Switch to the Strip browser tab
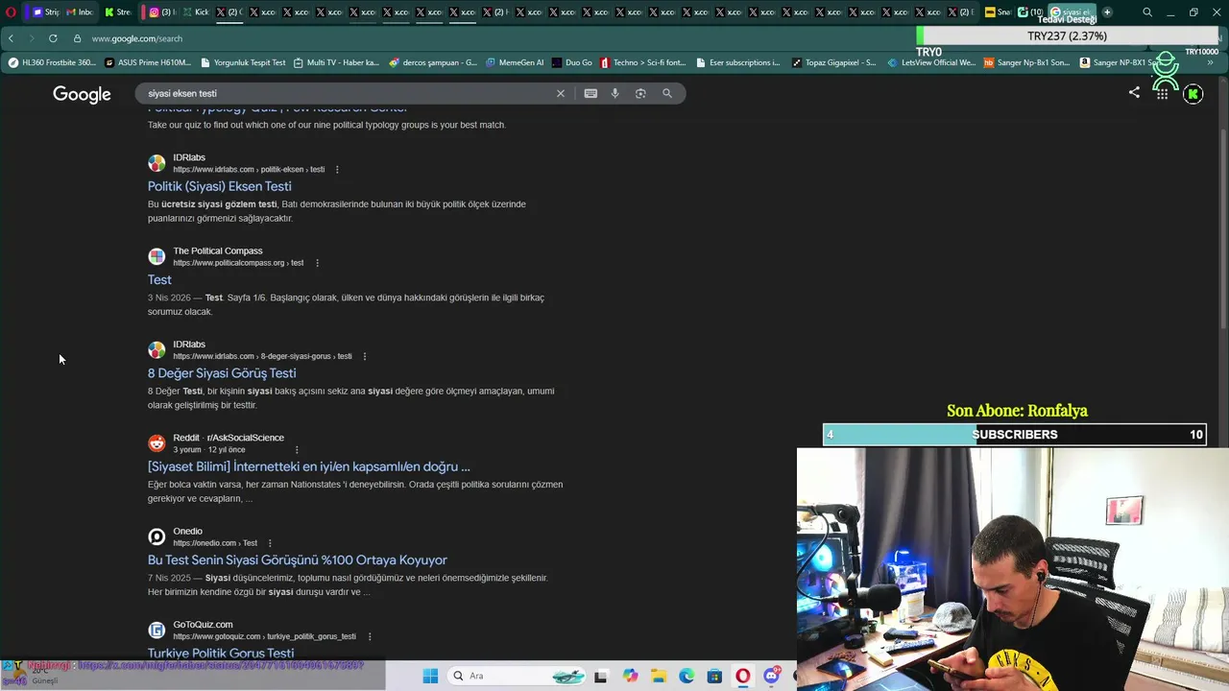This screenshot has width=1229, height=691. [44, 12]
